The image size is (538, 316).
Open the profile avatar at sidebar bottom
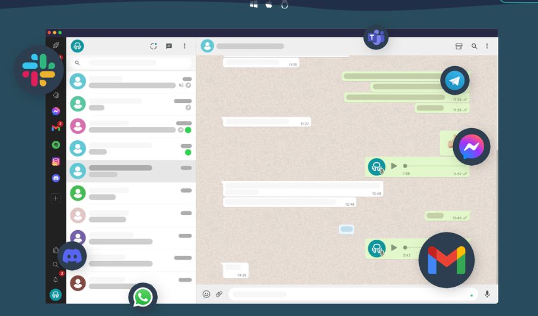(56, 295)
